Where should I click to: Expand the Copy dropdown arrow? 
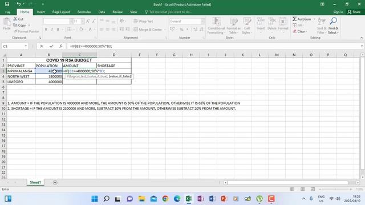[x=29, y=25]
